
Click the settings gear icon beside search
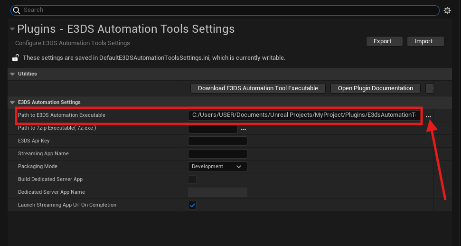pyautogui.click(x=447, y=10)
